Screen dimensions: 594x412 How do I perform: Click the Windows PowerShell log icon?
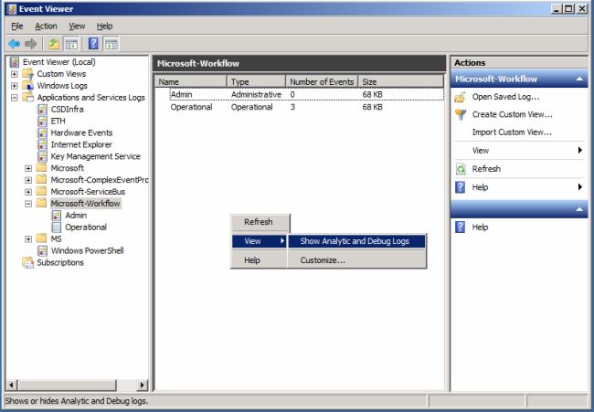tap(42, 250)
